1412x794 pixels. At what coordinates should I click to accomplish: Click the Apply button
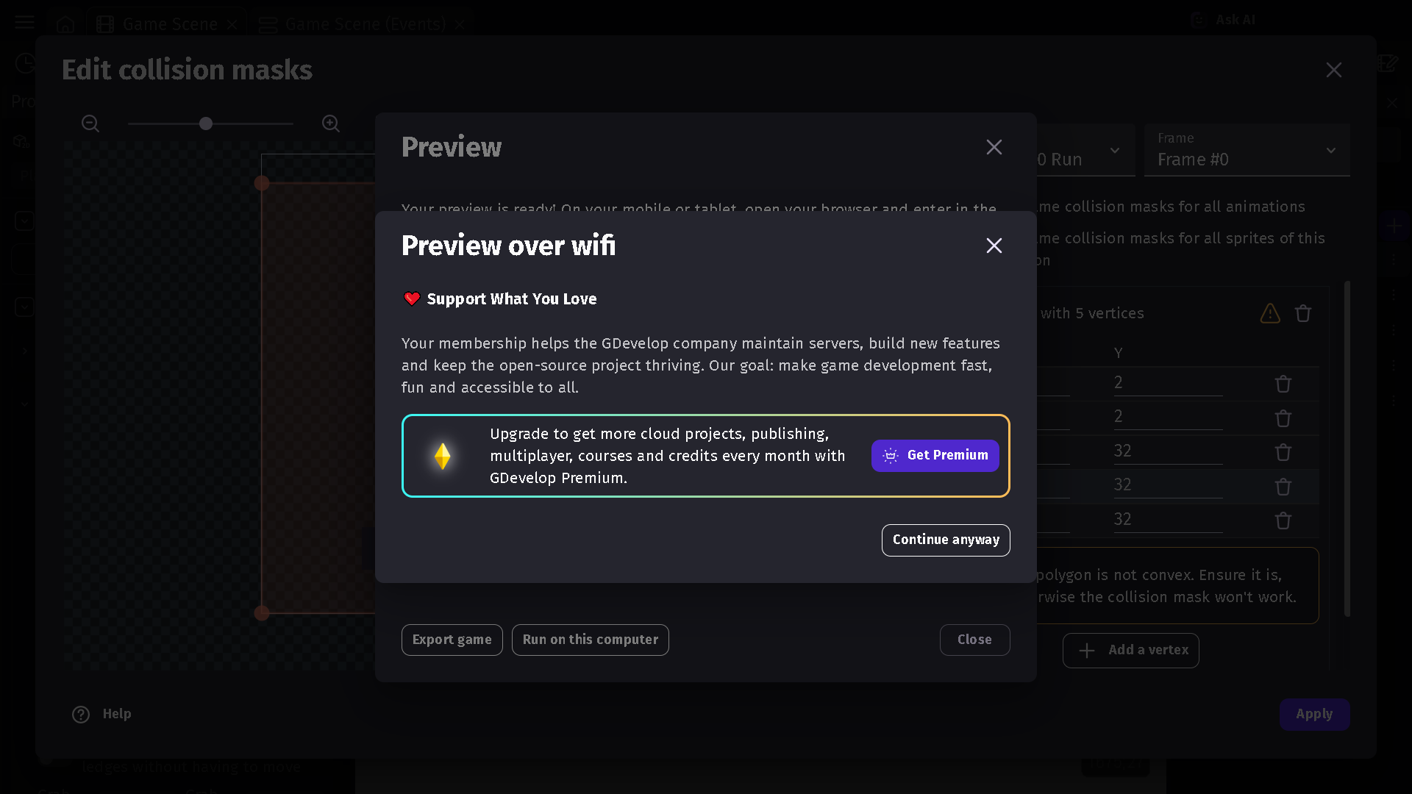[1314, 715]
